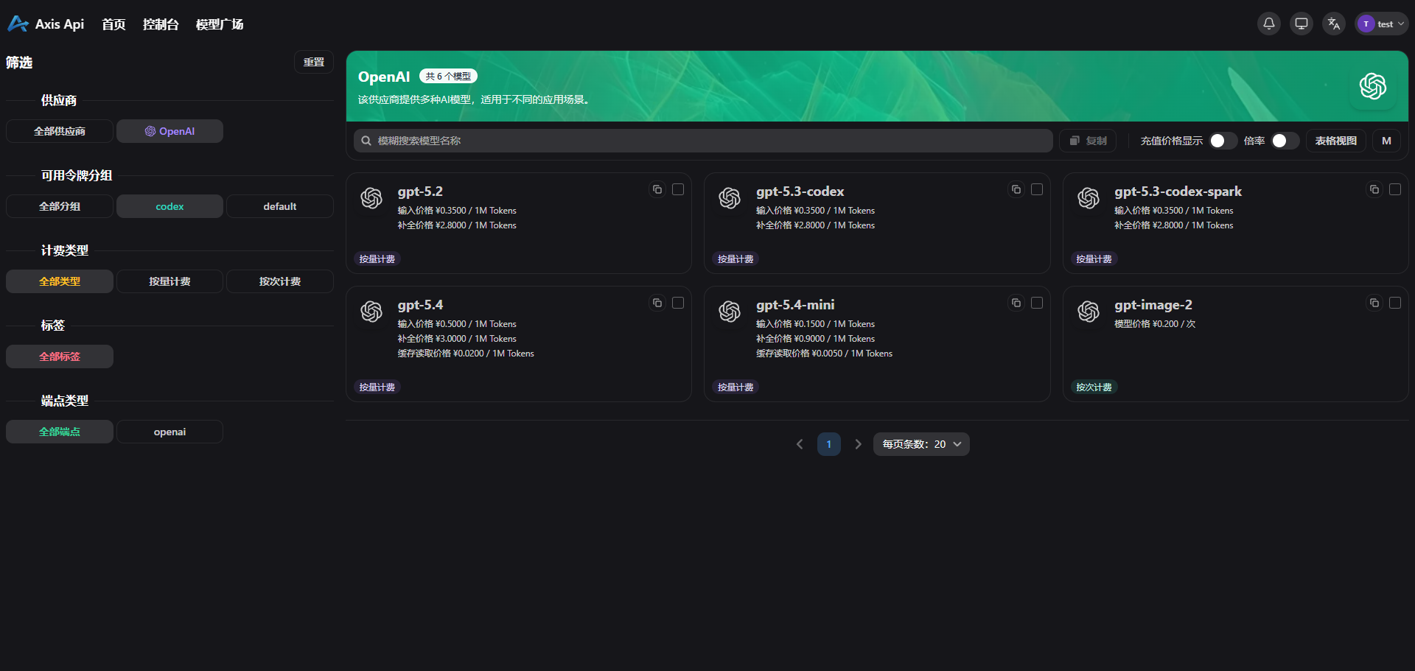
Task: Click copy icon on gpt-5.4-mini card
Action: tap(1016, 303)
